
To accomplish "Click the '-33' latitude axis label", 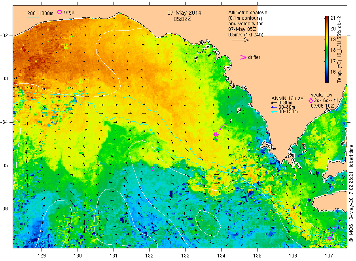I will coord(4,79).
